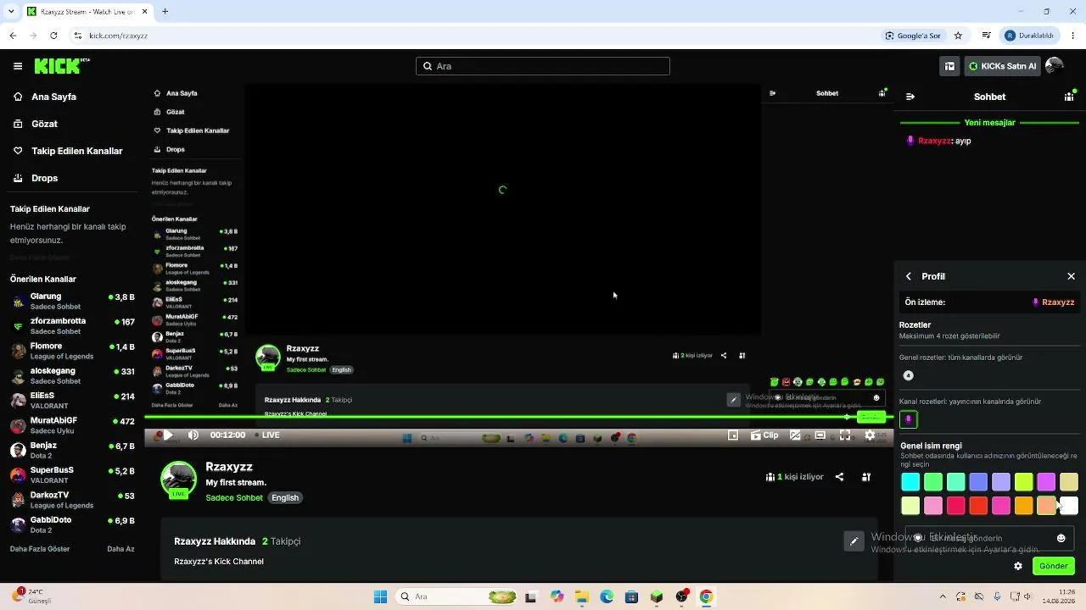Open File Explorer from the taskbar
Image resolution: width=1086 pixels, height=610 pixels.
(x=582, y=596)
